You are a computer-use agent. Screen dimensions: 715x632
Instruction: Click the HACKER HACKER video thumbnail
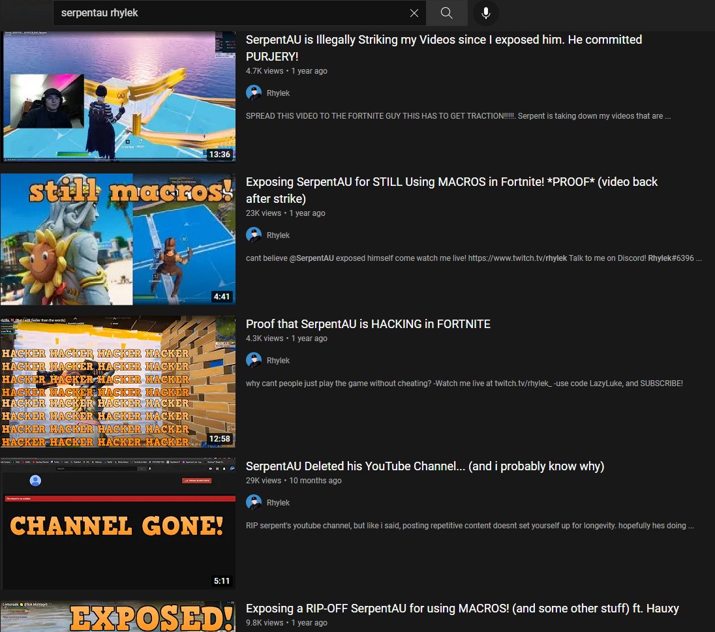tap(117, 382)
